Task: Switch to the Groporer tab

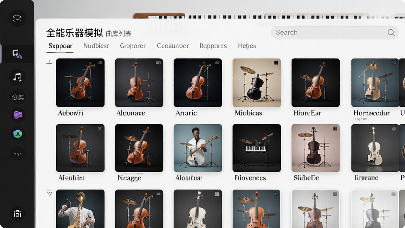Action: coord(133,46)
